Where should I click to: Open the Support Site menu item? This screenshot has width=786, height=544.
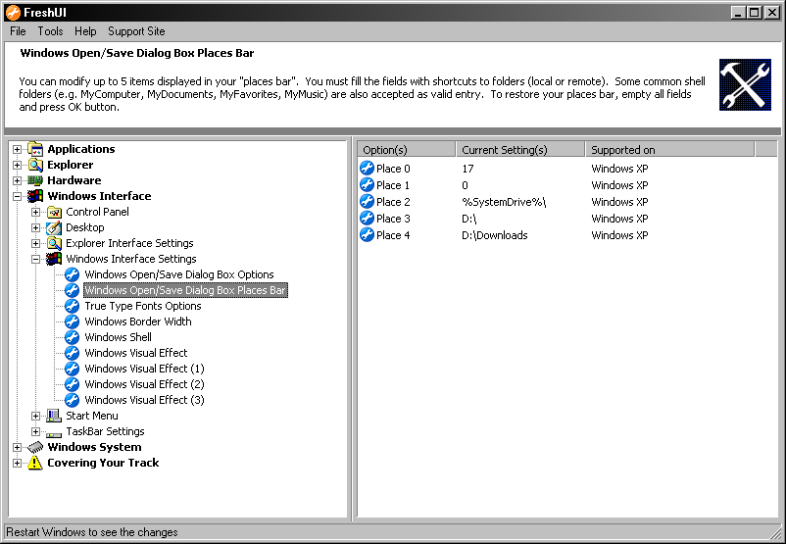pyautogui.click(x=136, y=31)
